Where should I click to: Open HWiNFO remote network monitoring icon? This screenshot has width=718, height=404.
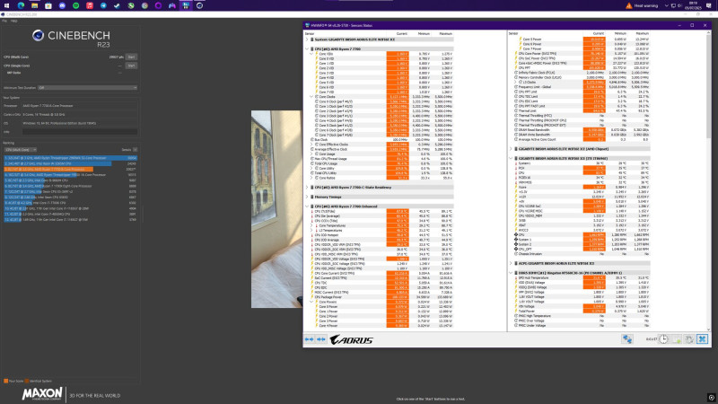pyautogui.click(x=626, y=339)
